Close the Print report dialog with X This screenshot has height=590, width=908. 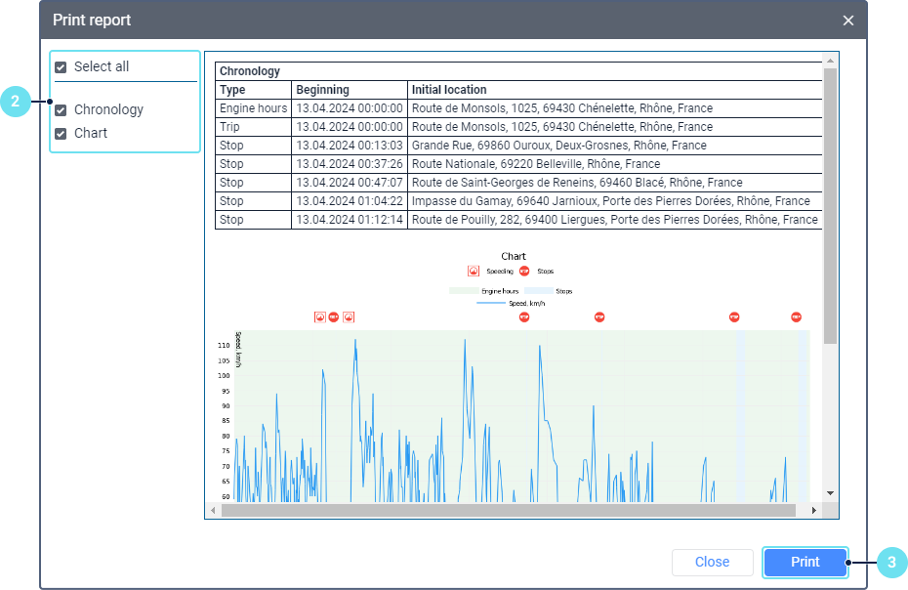pyautogui.click(x=847, y=21)
